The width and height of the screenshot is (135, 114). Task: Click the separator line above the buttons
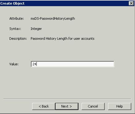click(x=67, y=99)
